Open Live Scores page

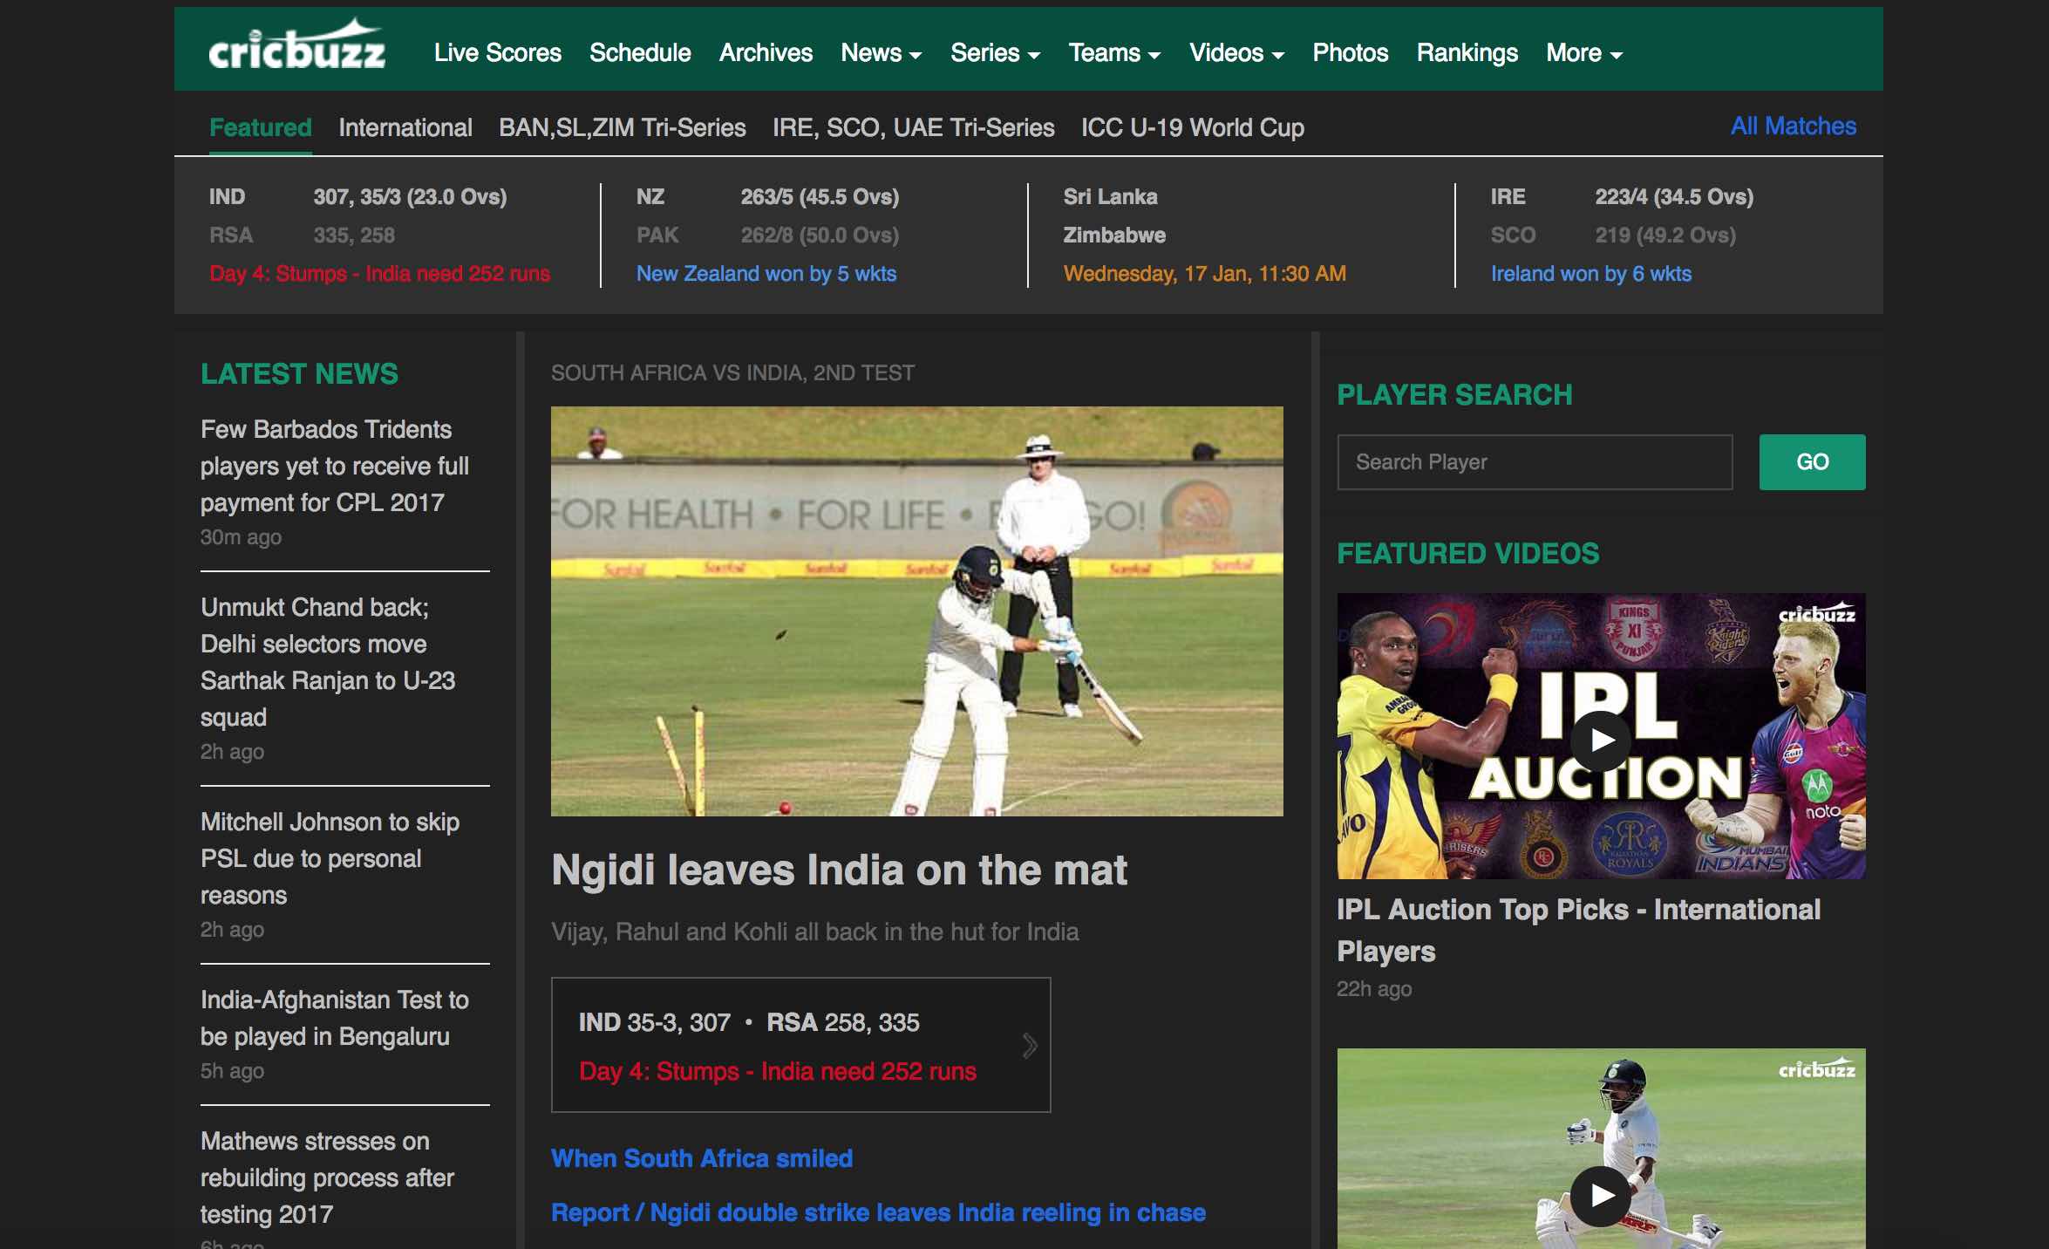[498, 52]
